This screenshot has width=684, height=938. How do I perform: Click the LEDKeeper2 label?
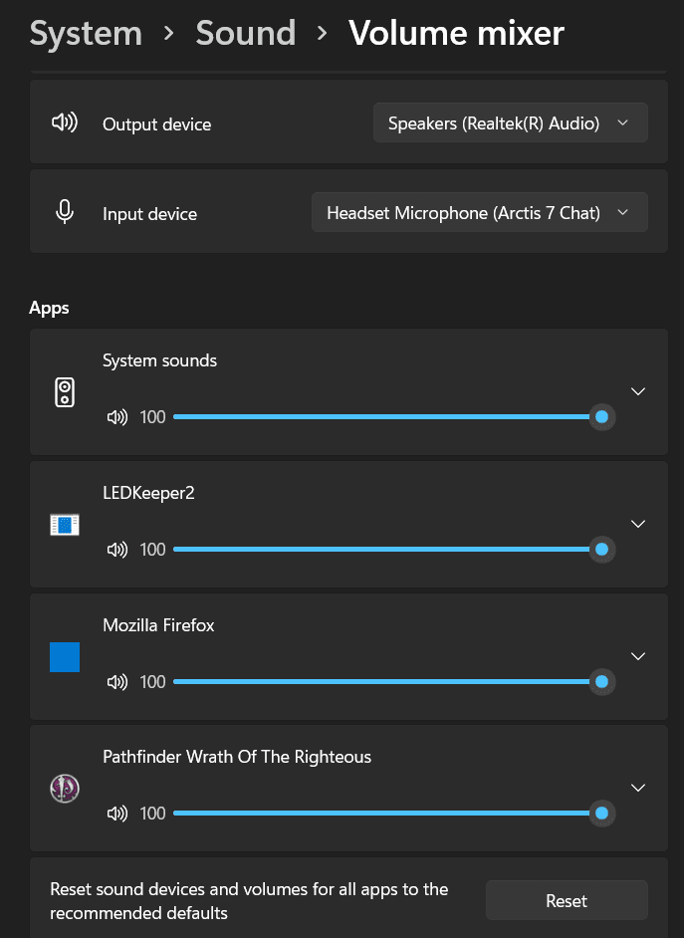(148, 493)
